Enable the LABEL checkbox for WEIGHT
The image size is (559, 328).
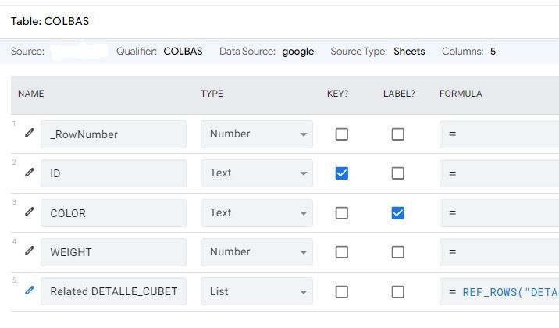(x=398, y=252)
